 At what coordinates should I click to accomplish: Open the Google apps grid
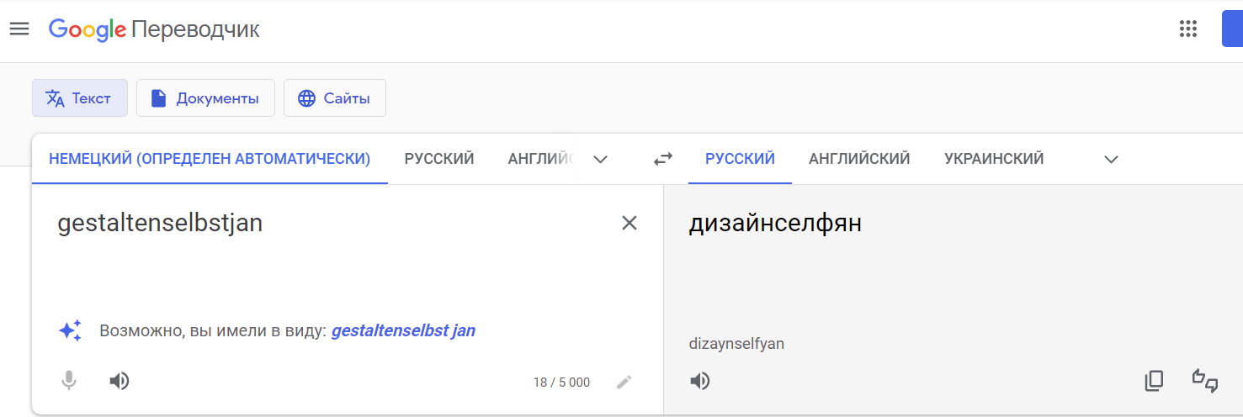pos(1187,29)
